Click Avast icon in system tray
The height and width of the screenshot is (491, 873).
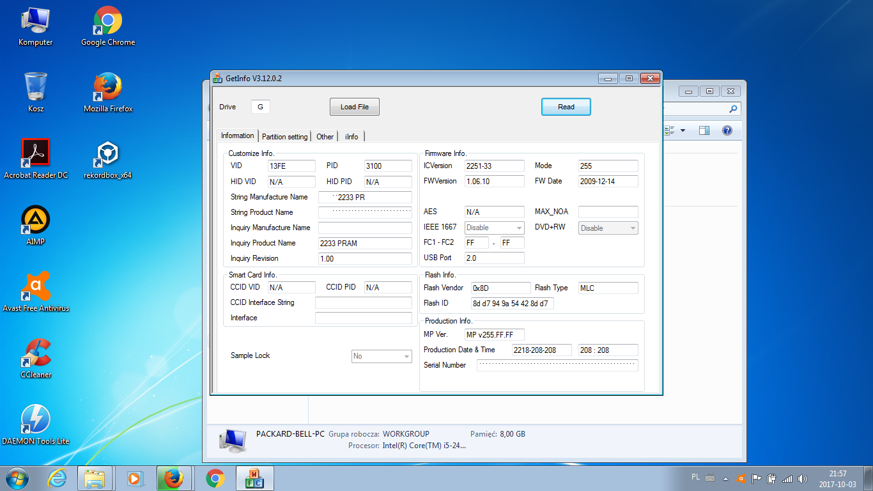(x=741, y=478)
